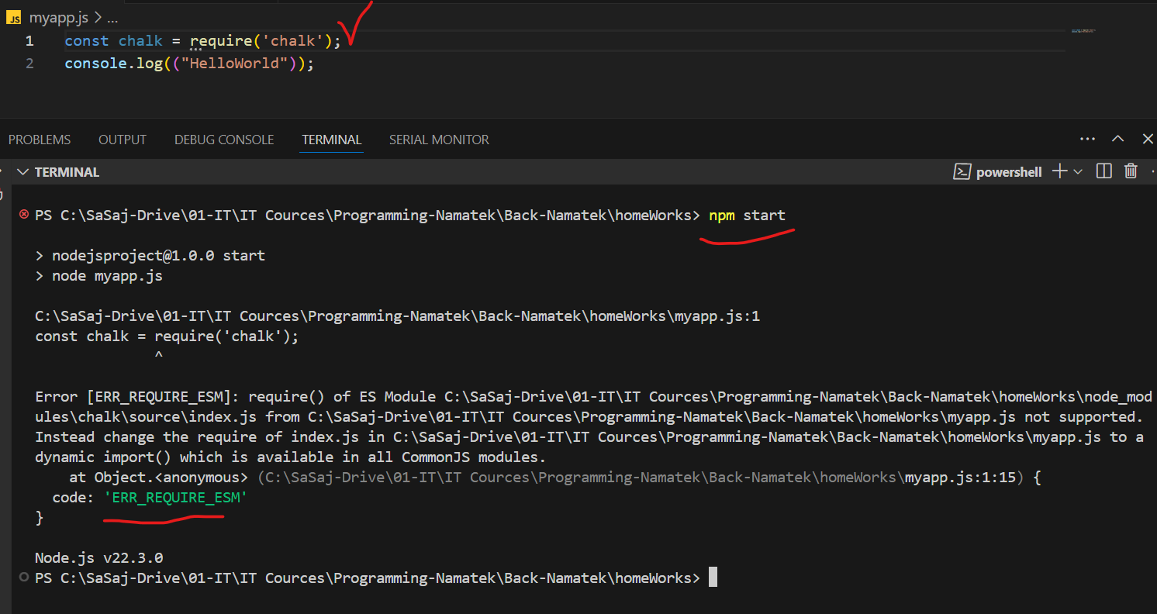Viewport: 1157px width, 614px height.
Task: Open terminal actions ellipsis next to trash
Action: 1154,172
